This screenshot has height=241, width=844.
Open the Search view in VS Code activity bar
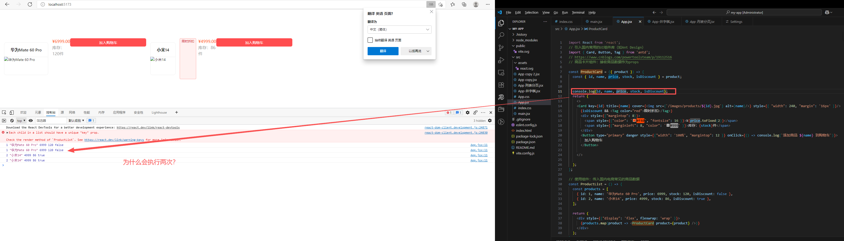(501, 35)
